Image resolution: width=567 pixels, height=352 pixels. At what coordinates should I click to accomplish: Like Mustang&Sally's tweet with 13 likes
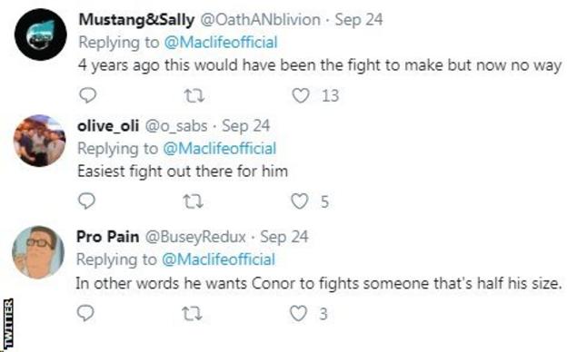(x=301, y=95)
